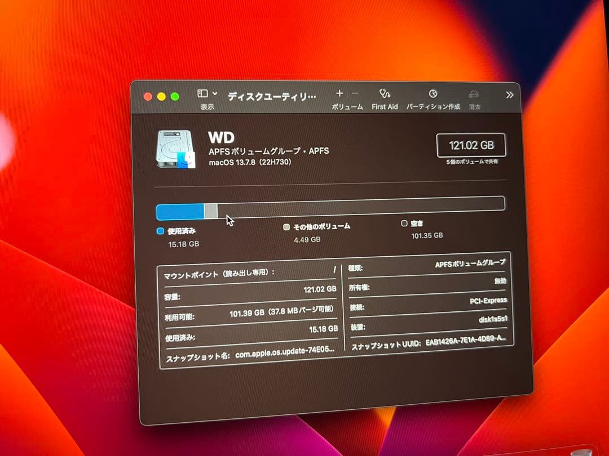The width and height of the screenshot is (609, 456).
Task: Click the free space portion of storage bar
Action: click(x=361, y=206)
